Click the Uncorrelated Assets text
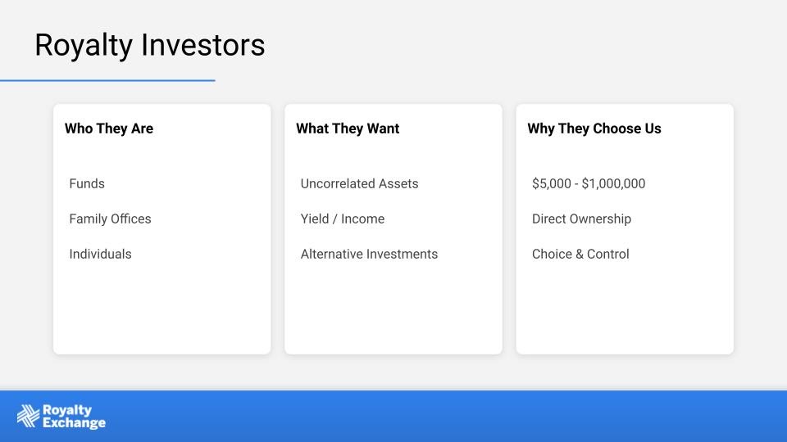Viewport: 787px width, 442px height. coord(359,183)
